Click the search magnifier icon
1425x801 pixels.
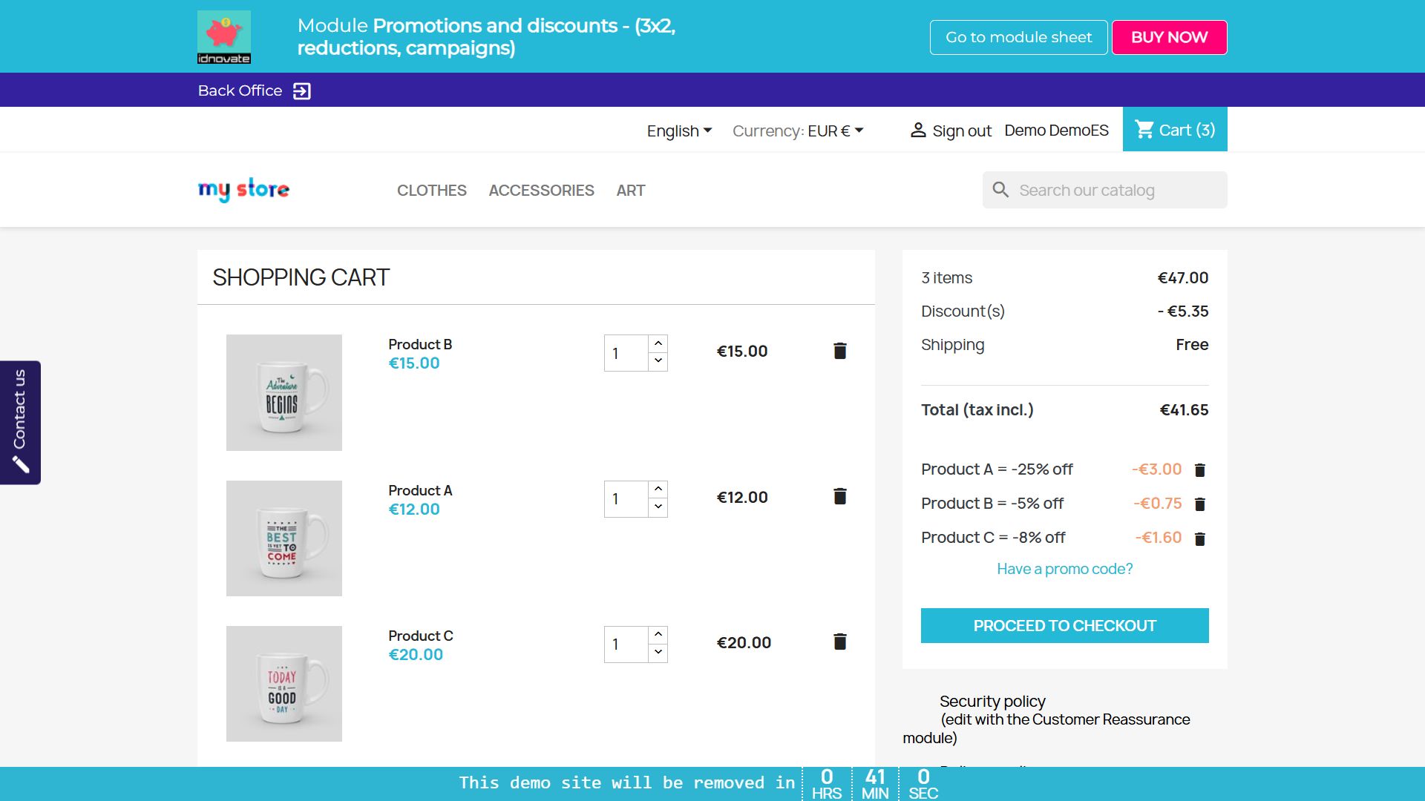1000,190
